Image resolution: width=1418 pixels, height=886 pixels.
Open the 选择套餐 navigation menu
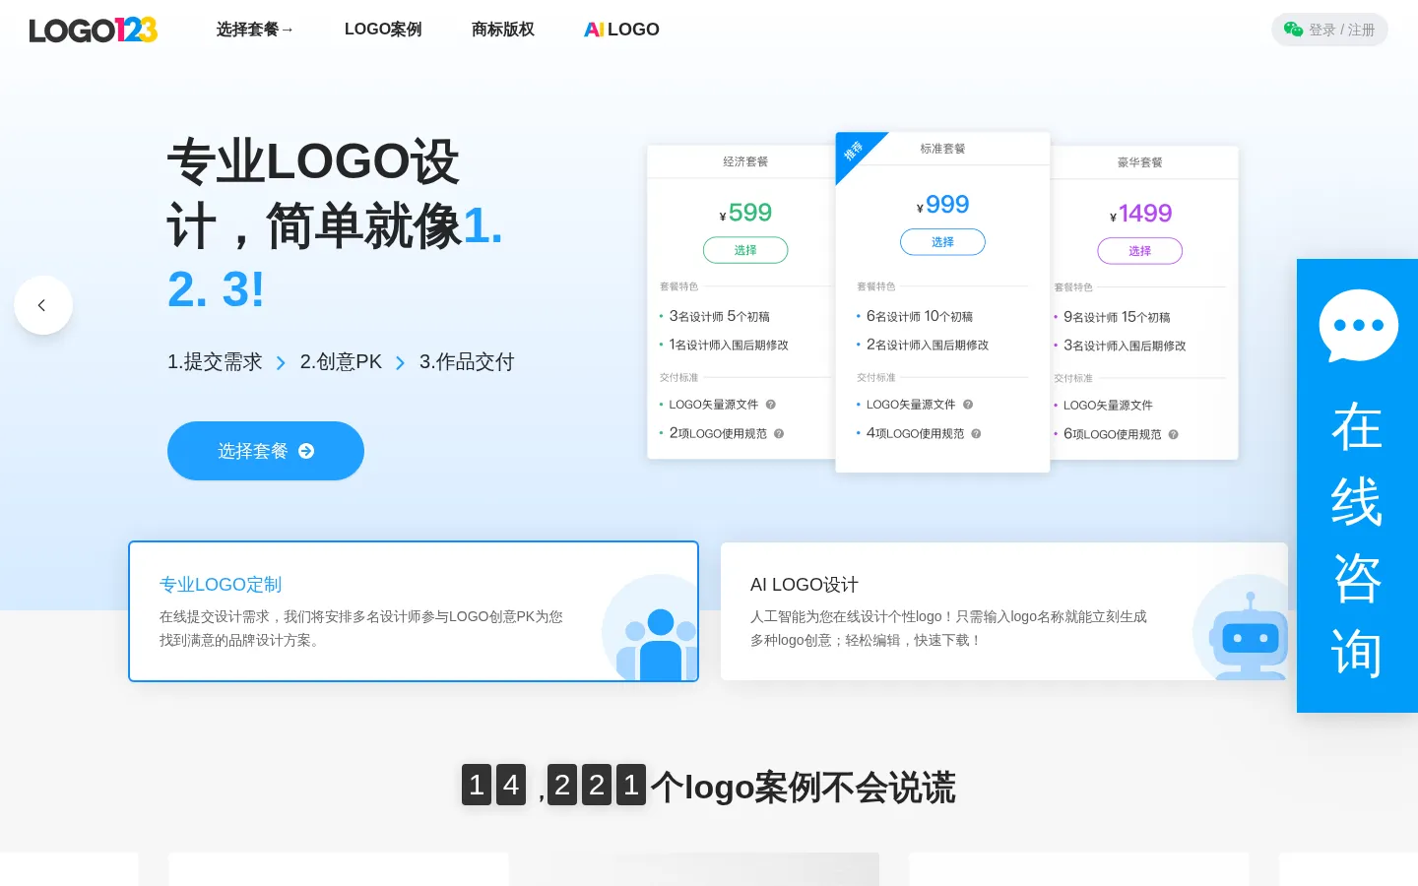coord(255,30)
